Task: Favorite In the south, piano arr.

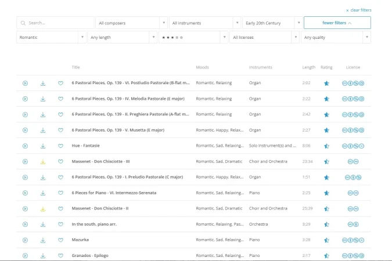Action: pyautogui.click(x=60, y=224)
